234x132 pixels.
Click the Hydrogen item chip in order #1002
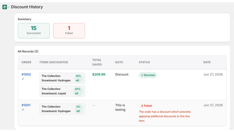[x=62, y=78]
